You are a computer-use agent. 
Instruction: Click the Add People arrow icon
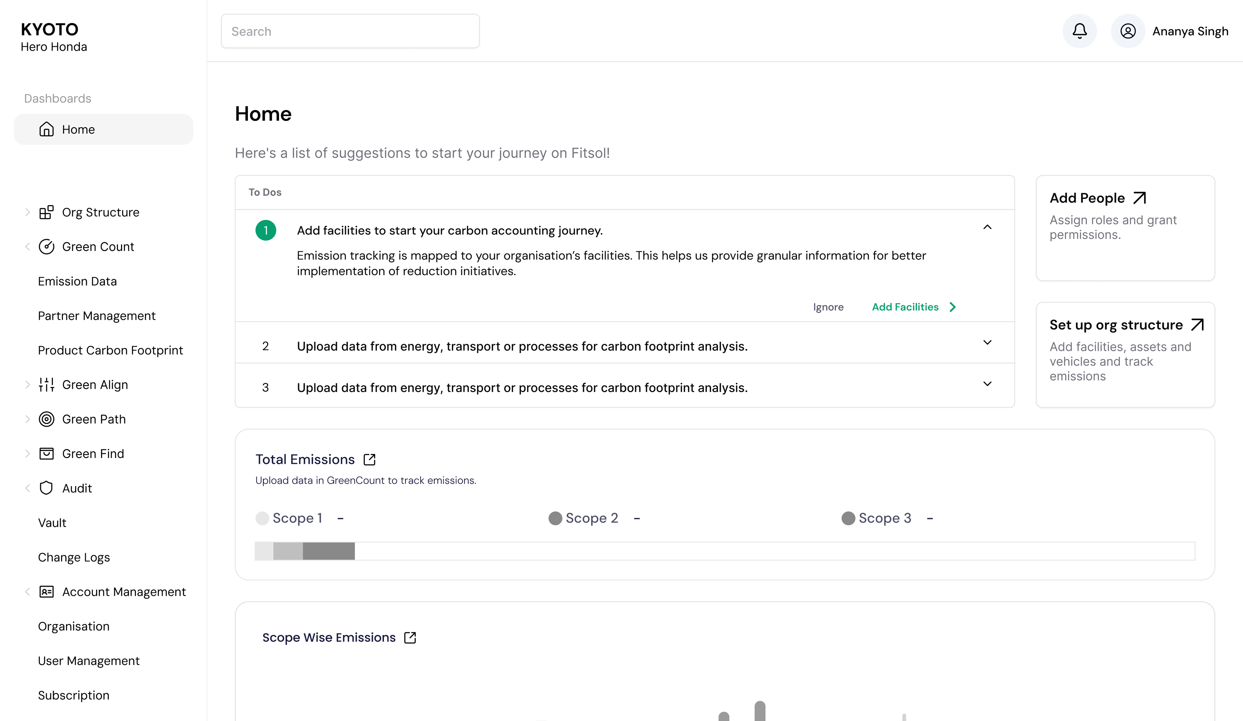click(x=1139, y=198)
